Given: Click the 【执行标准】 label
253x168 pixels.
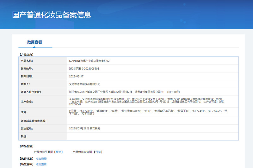Looking at the screenshot, I should click(x=27, y=159).
